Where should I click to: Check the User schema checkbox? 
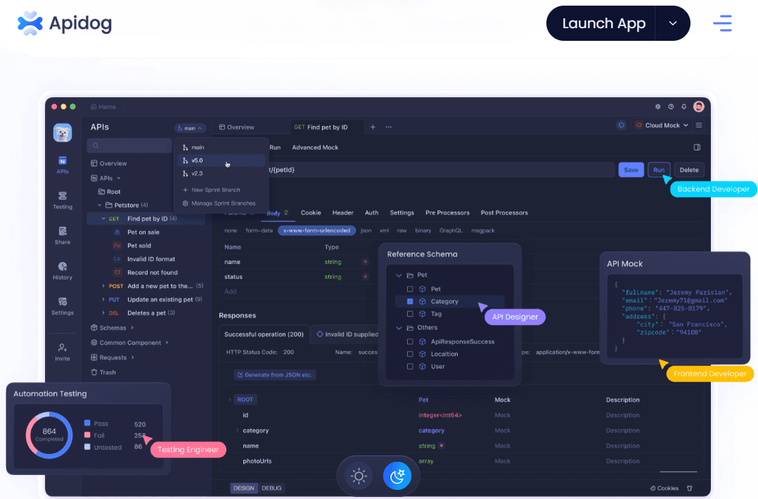(x=410, y=367)
